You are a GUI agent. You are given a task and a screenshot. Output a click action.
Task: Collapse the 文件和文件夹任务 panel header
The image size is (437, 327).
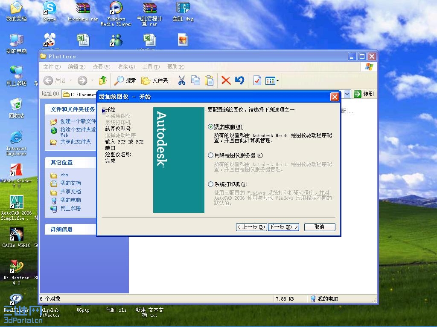click(70, 109)
